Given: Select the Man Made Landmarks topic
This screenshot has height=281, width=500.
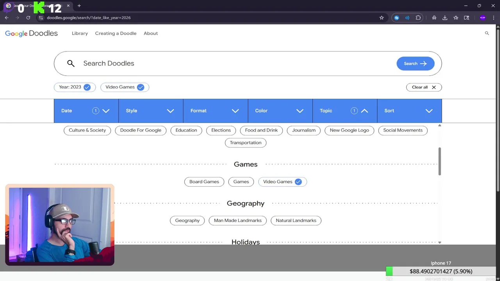Looking at the screenshot, I should 237,221.
